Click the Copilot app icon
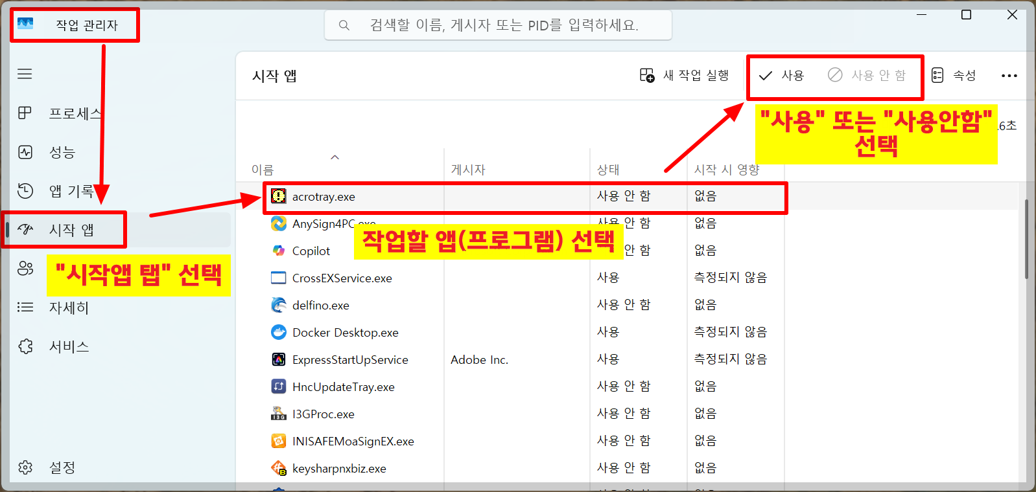The image size is (1036, 492). click(x=279, y=251)
